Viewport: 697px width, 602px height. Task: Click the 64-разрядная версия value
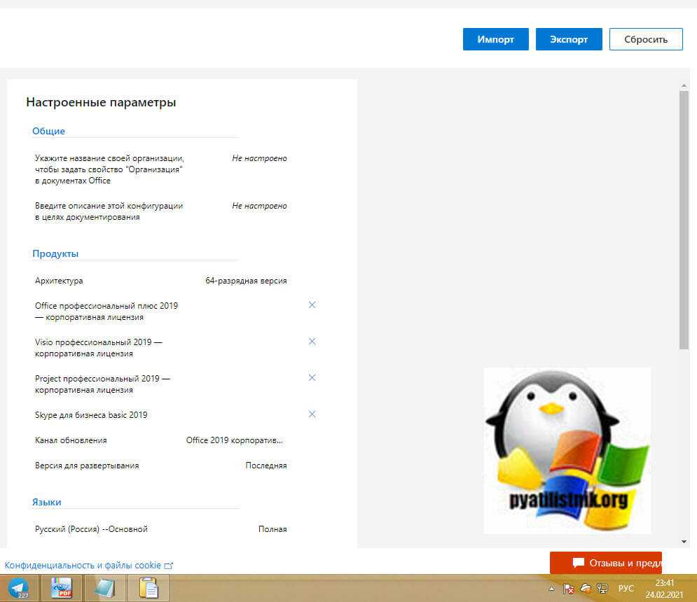[246, 281]
